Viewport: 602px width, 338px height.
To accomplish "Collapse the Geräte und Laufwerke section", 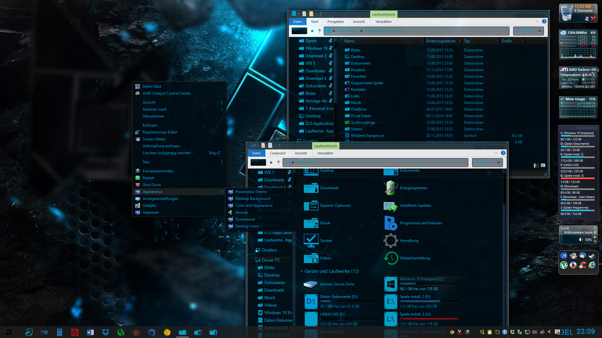I will (301, 271).
